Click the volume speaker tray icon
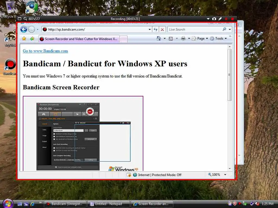The image size is (278, 208). pos(257,204)
